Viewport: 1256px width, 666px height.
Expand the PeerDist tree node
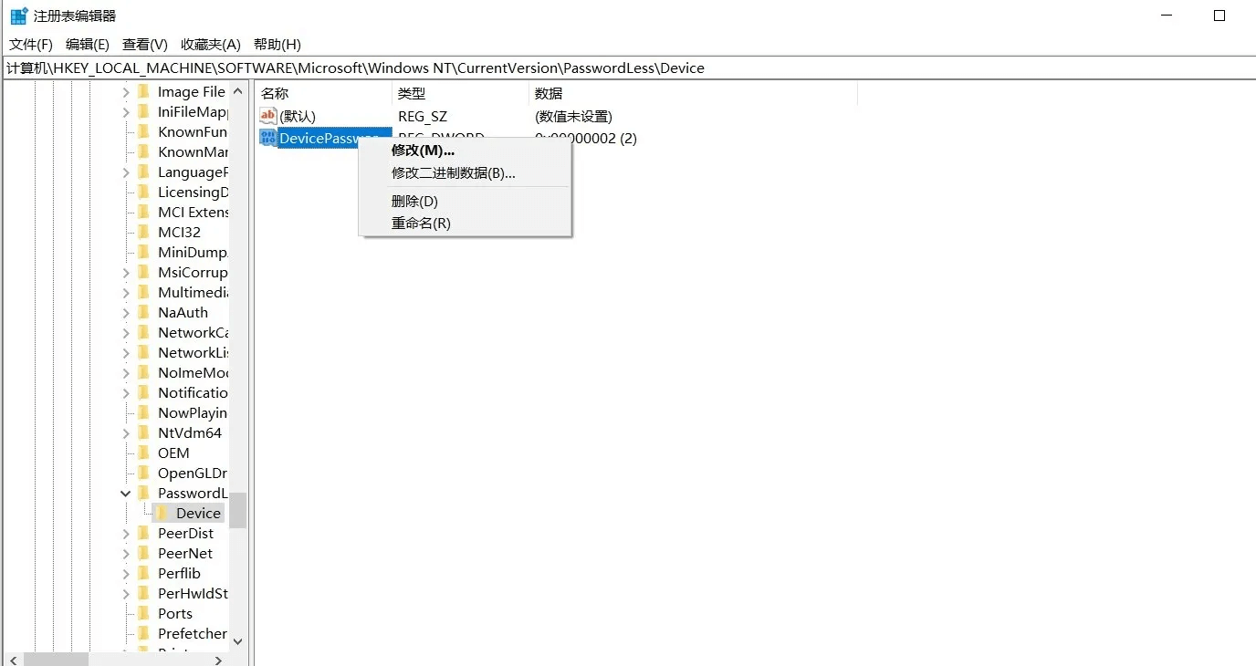(x=126, y=534)
